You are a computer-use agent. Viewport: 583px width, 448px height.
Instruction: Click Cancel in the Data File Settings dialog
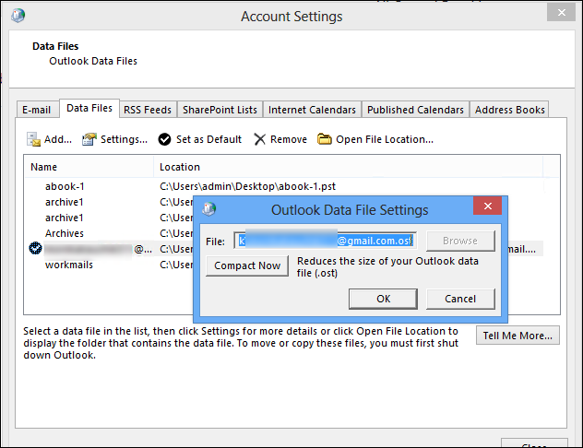click(460, 299)
